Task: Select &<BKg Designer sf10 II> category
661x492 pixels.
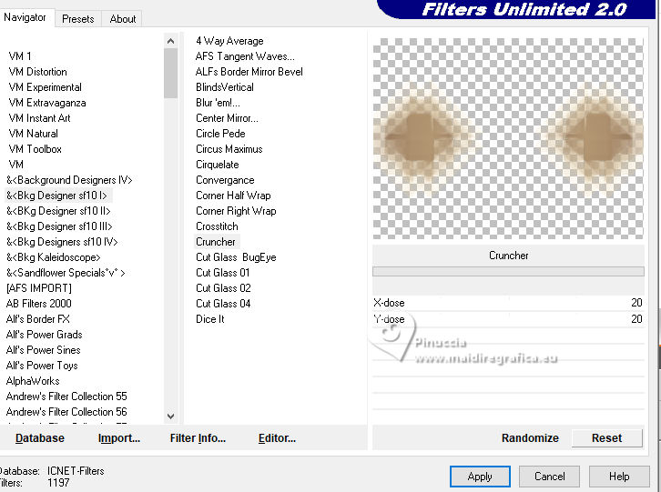Action: [x=58, y=211]
